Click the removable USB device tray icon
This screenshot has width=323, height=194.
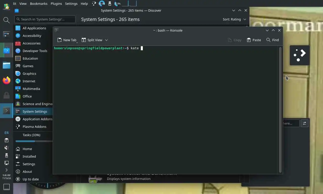[7, 155]
